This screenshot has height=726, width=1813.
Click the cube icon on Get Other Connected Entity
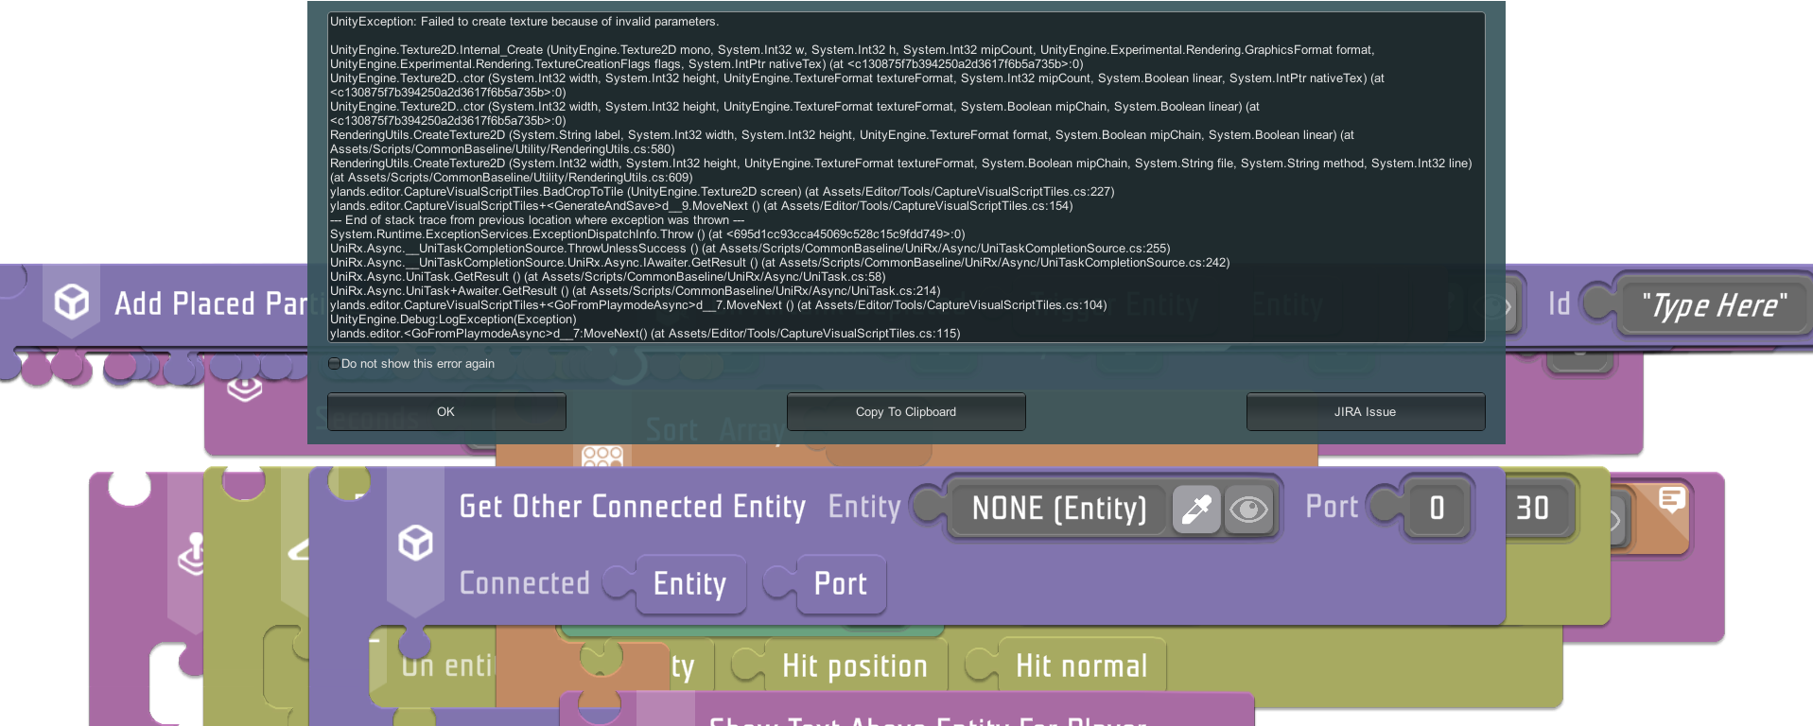click(x=415, y=543)
